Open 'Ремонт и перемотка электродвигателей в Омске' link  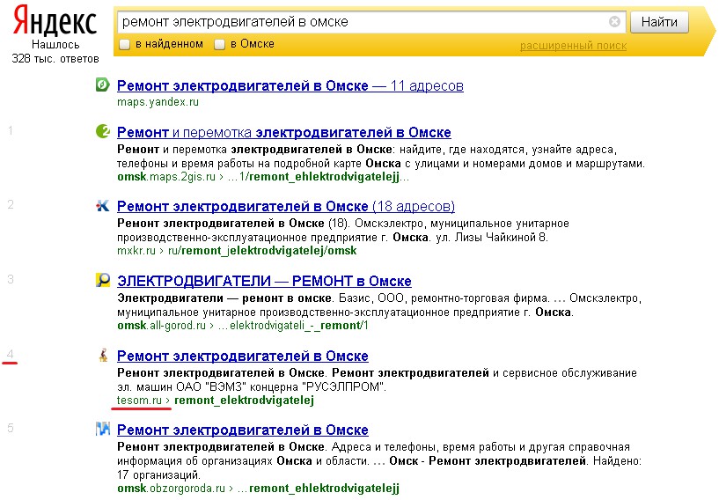click(x=284, y=133)
